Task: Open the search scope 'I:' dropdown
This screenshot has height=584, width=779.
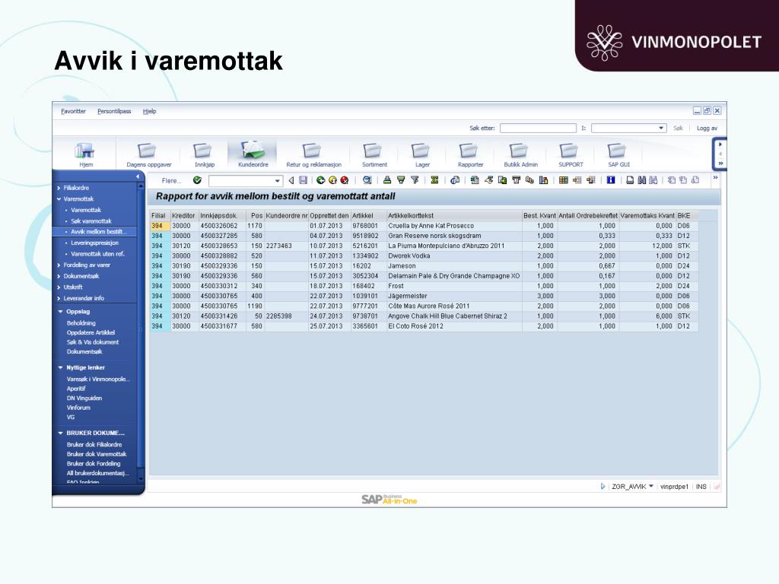Action: 661,128
